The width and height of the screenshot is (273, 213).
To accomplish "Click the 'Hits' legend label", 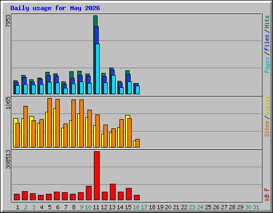I will point(267,22).
